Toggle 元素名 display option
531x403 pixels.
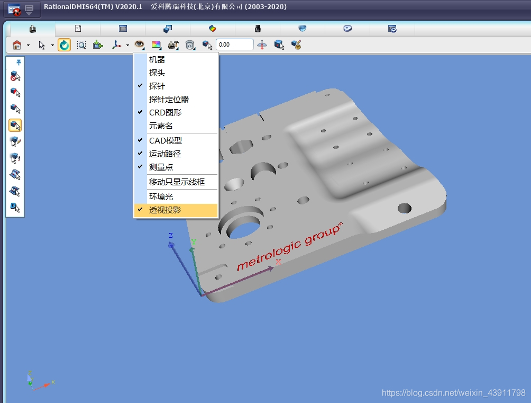[x=176, y=126]
